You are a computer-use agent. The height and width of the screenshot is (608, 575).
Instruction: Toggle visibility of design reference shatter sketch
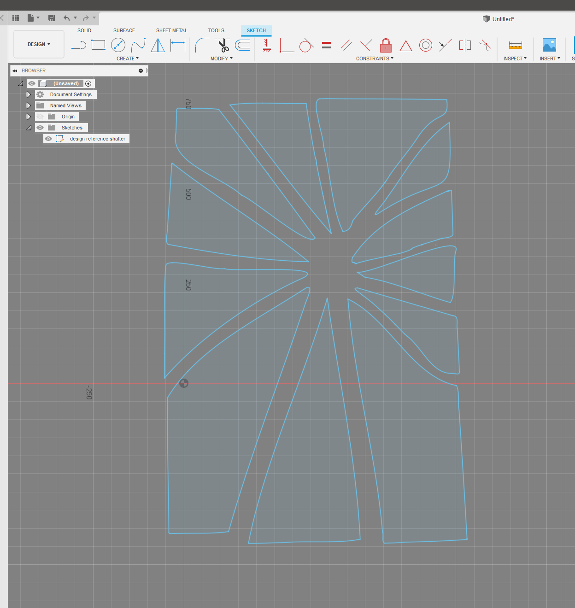click(48, 138)
